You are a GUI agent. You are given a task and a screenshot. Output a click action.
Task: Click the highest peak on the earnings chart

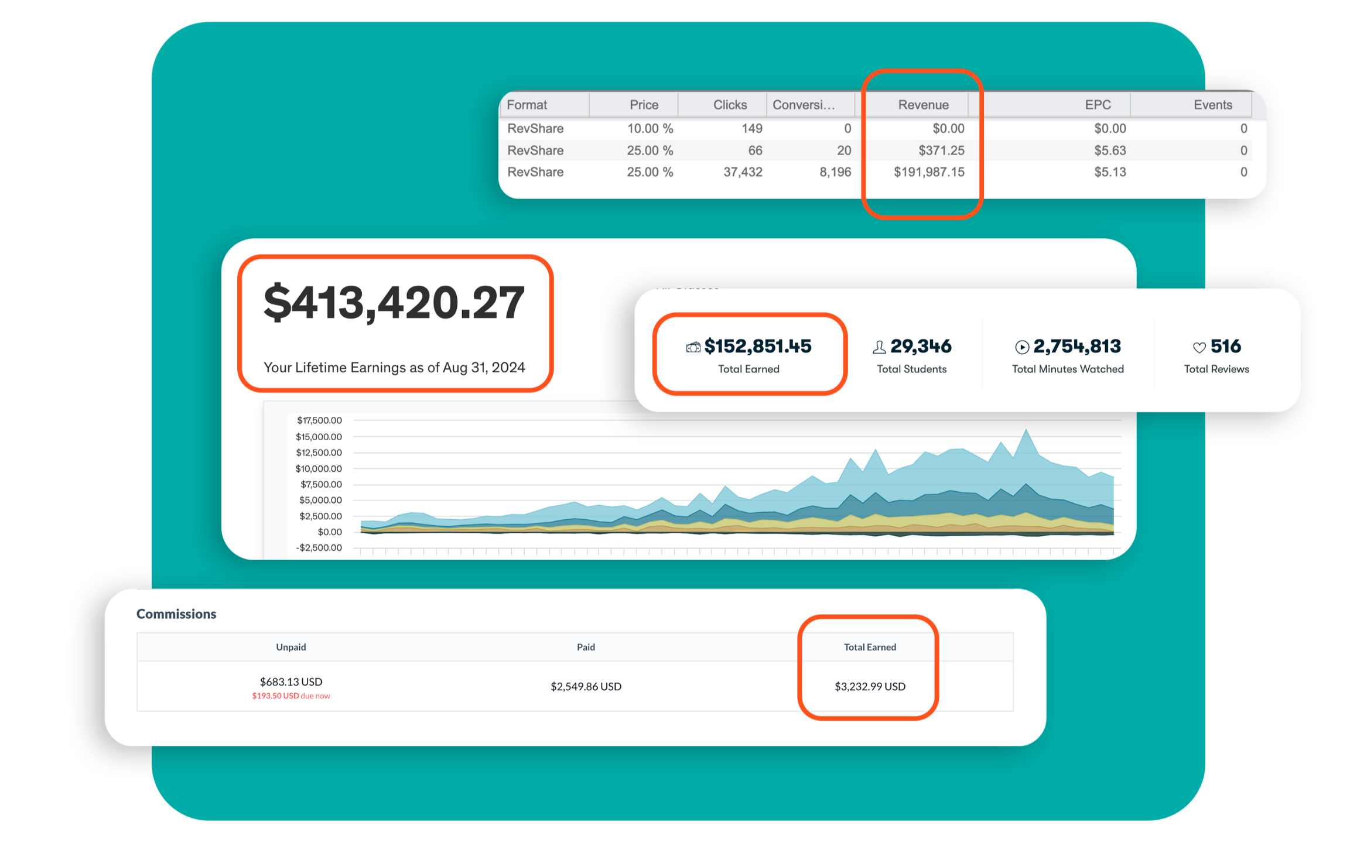click(1026, 431)
